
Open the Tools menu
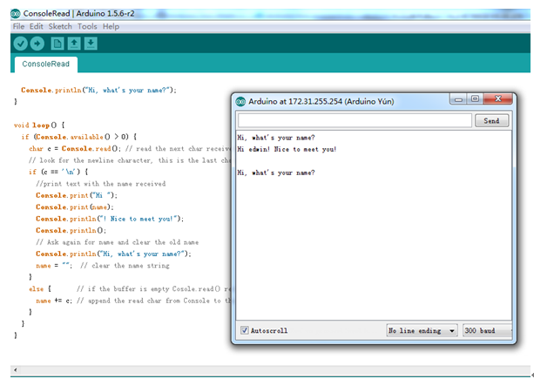tap(87, 26)
